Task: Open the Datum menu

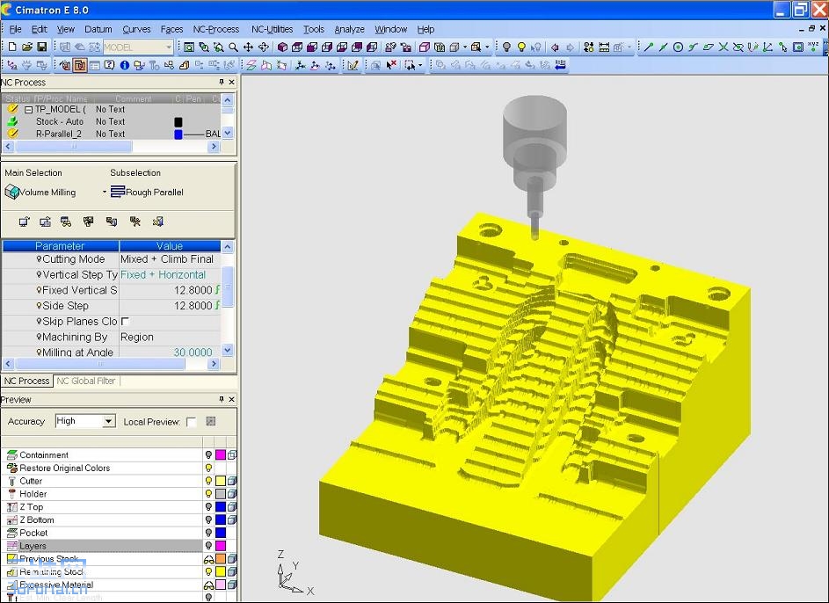Action: [98, 29]
